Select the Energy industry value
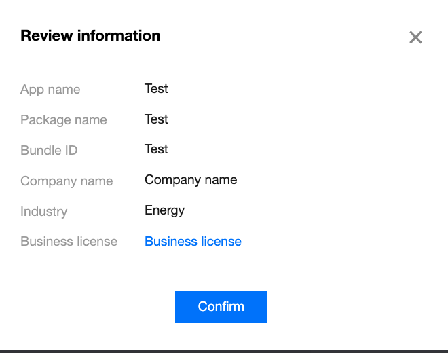Viewport: 448px width, 353px height. [x=164, y=210]
